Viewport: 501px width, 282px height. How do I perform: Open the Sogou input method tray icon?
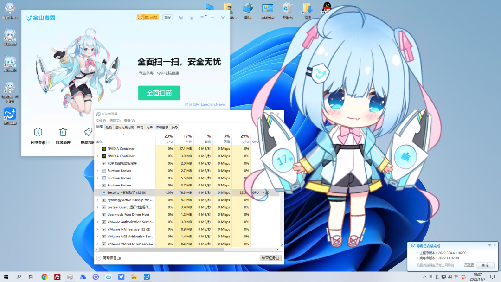[x=463, y=277]
